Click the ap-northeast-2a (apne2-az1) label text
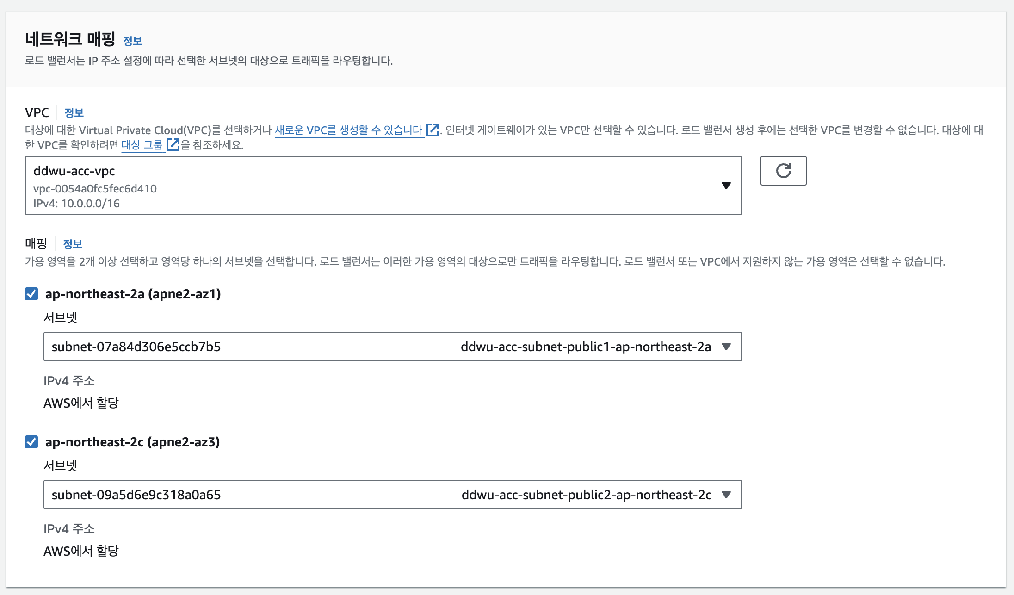The width and height of the screenshot is (1014, 595). point(133,294)
